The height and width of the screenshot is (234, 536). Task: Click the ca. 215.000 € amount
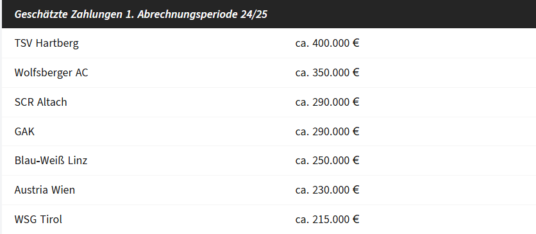(x=327, y=219)
